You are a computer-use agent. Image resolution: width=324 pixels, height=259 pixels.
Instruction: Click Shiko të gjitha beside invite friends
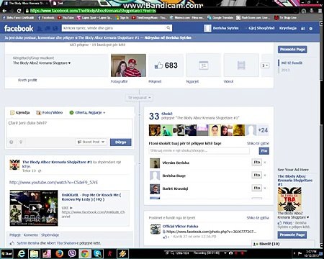point(258,143)
